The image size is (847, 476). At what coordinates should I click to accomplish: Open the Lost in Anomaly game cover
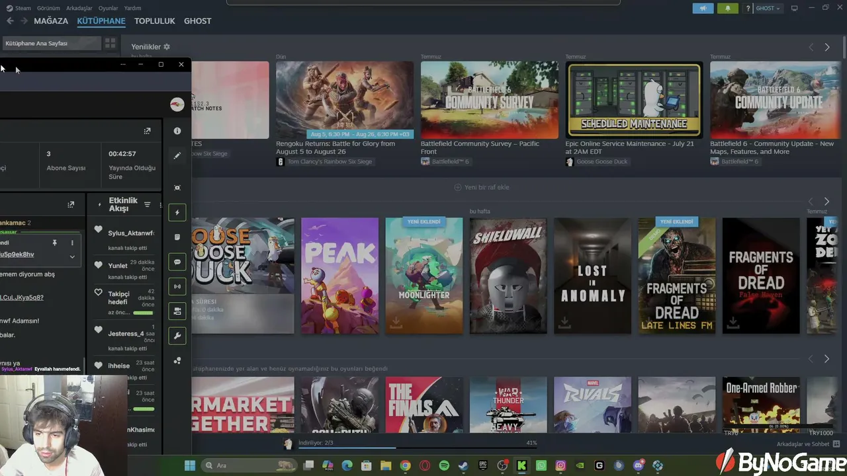tap(593, 276)
